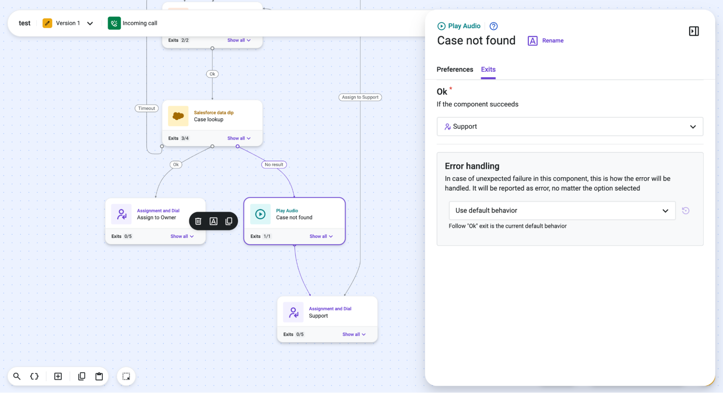723x393 pixels.
Task: Click the add component plus icon
Action: point(58,376)
